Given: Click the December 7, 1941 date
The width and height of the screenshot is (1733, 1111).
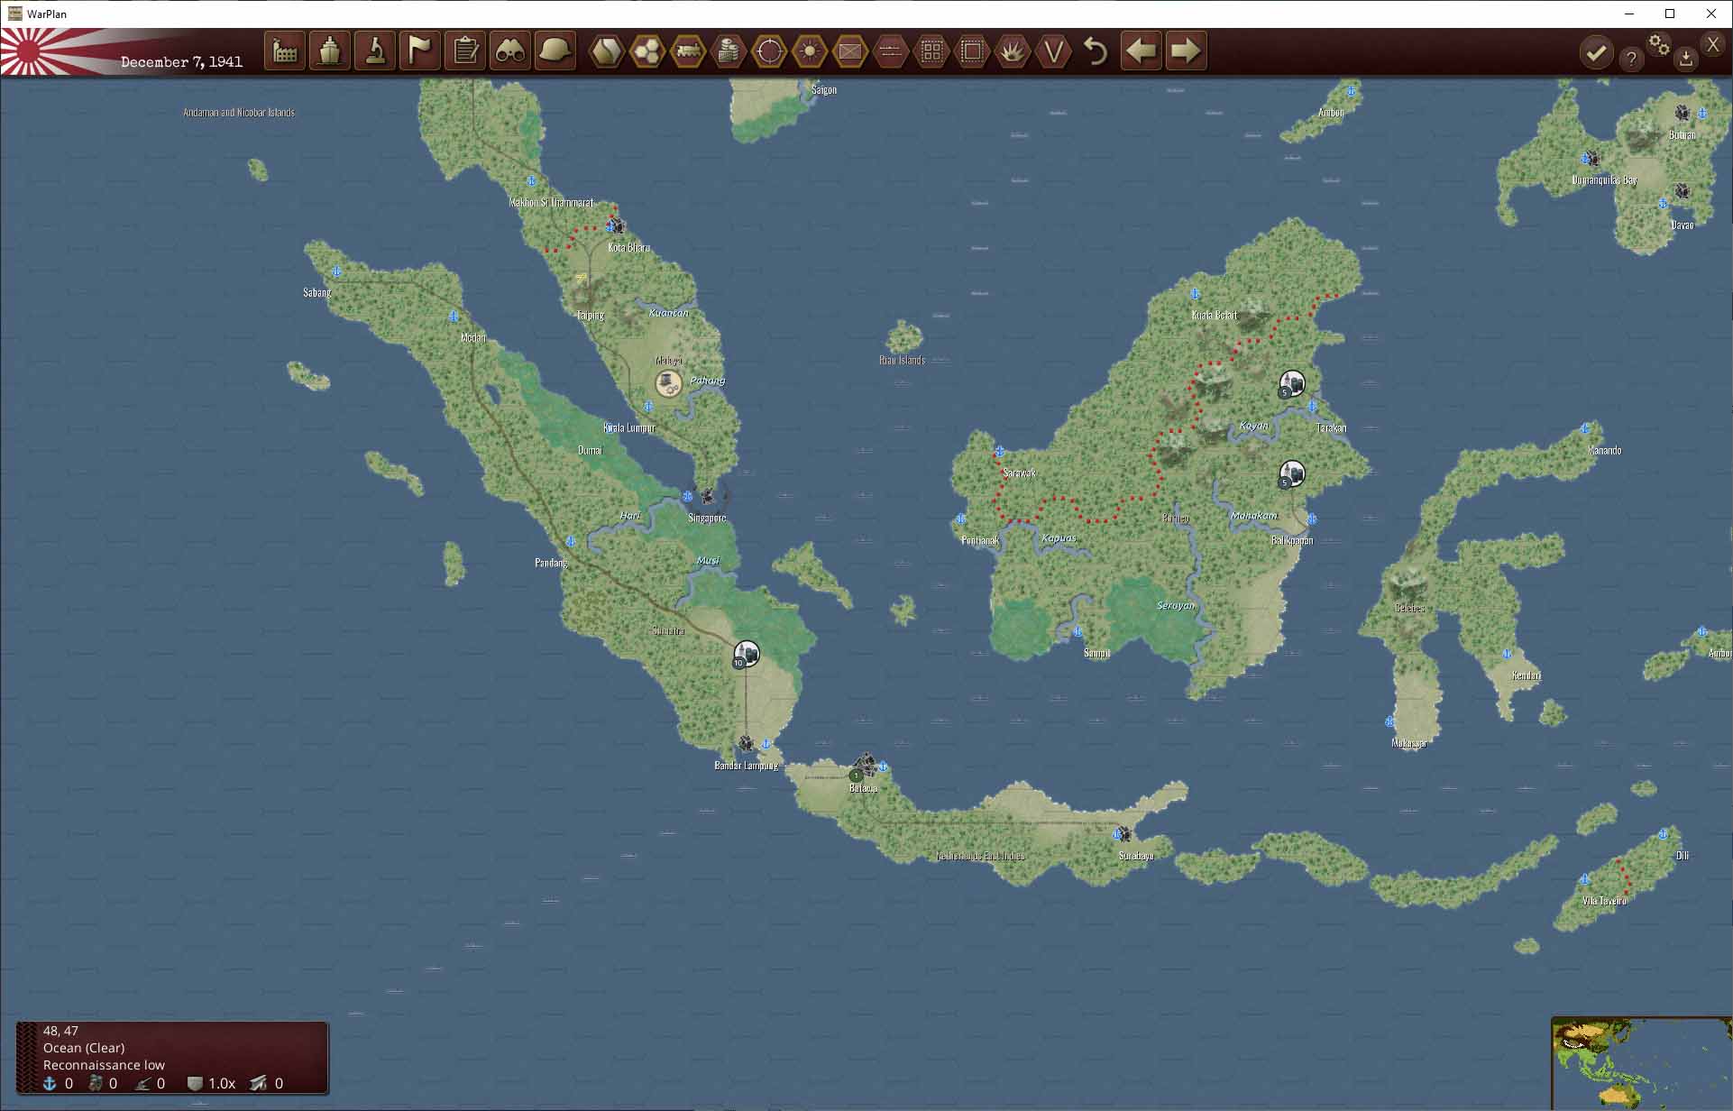Looking at the screenshot, I should (181, 62).
